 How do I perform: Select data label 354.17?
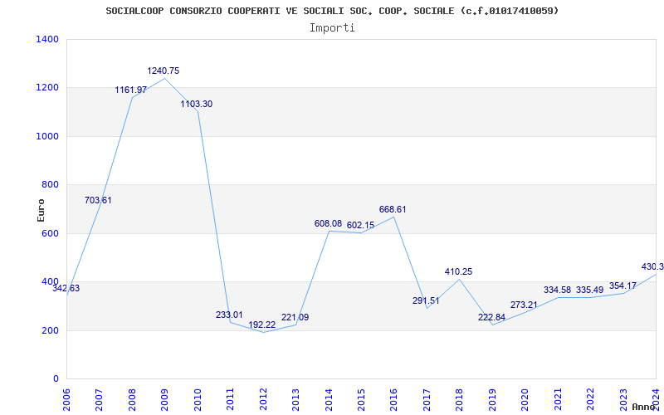pyautogui.click(x=622, y=286)
